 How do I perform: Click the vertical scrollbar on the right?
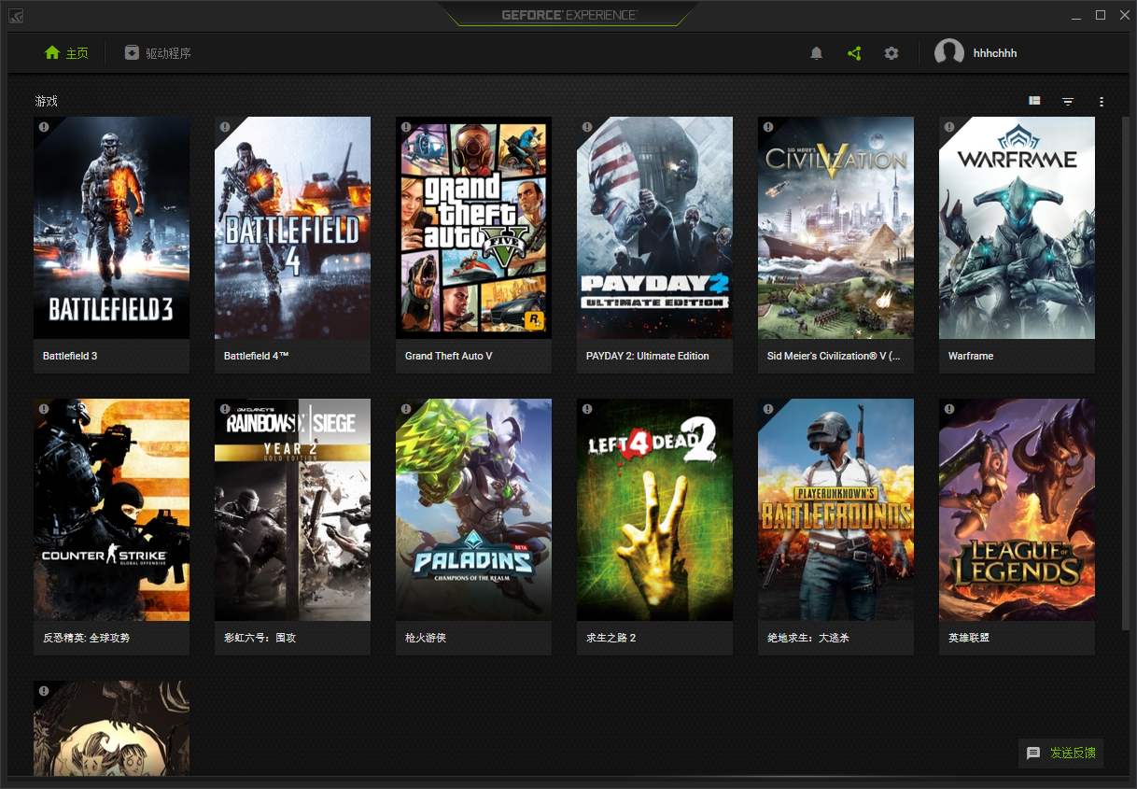[x=1125, y=373]
